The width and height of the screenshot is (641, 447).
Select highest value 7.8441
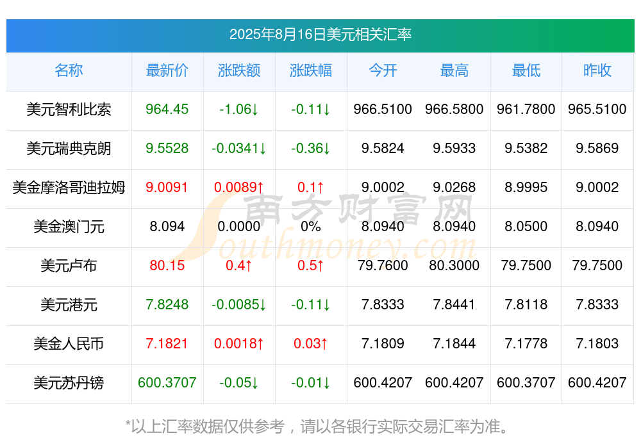point(454,304)
